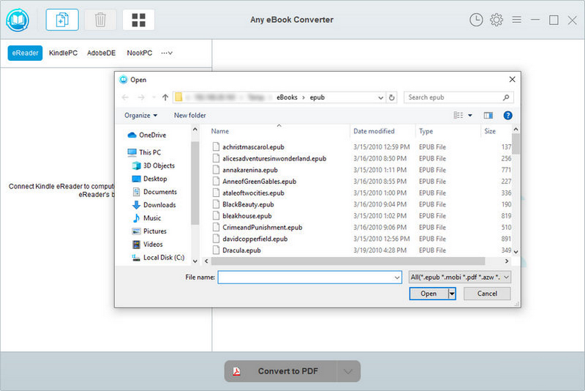Sort by Size column header
This screenshot has height=391, width=585.
(x=490, y=131)
